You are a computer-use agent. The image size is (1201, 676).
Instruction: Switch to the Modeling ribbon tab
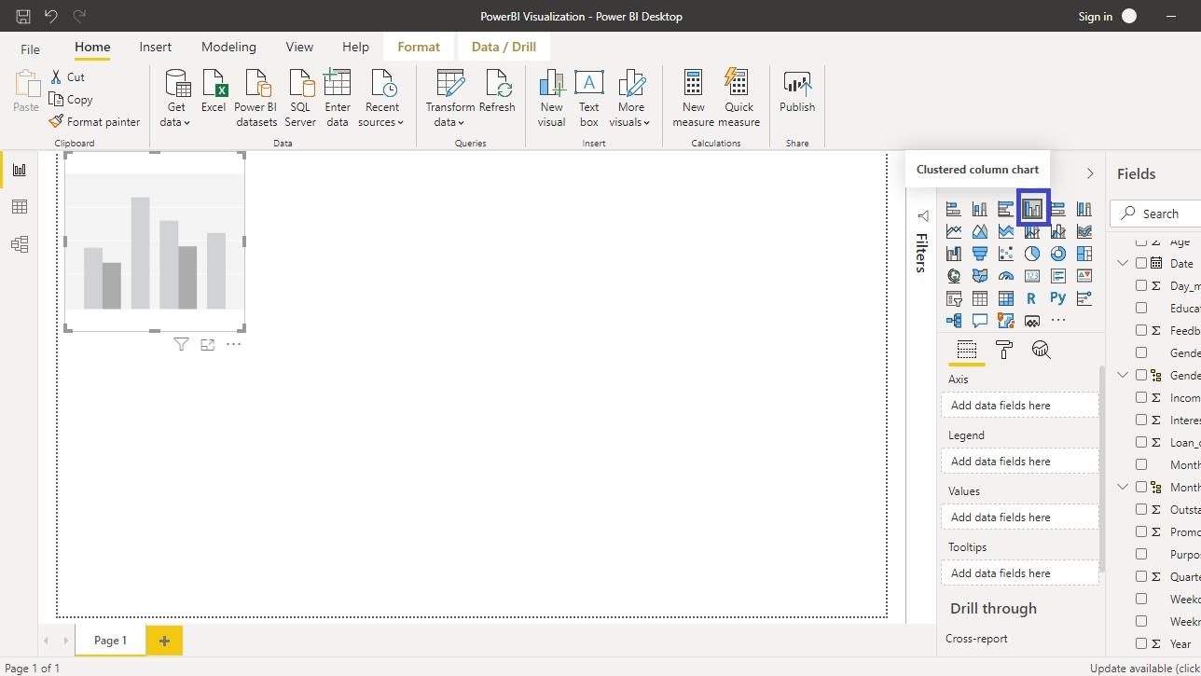pos(228,47)
